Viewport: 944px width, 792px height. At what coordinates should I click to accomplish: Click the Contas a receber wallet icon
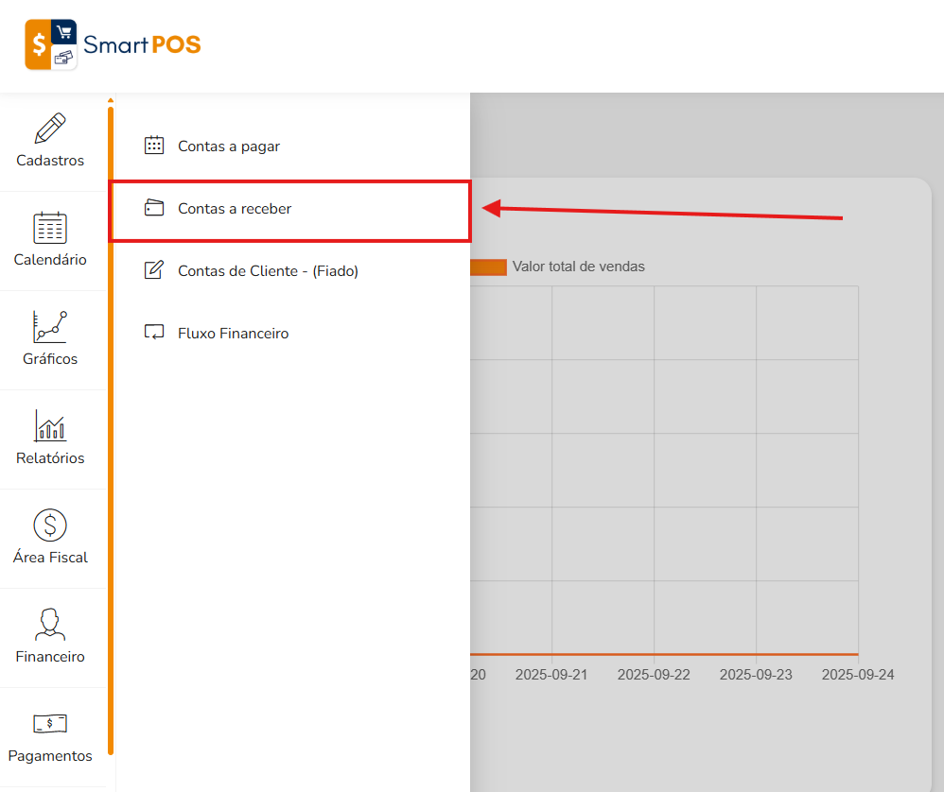[154, 208]
